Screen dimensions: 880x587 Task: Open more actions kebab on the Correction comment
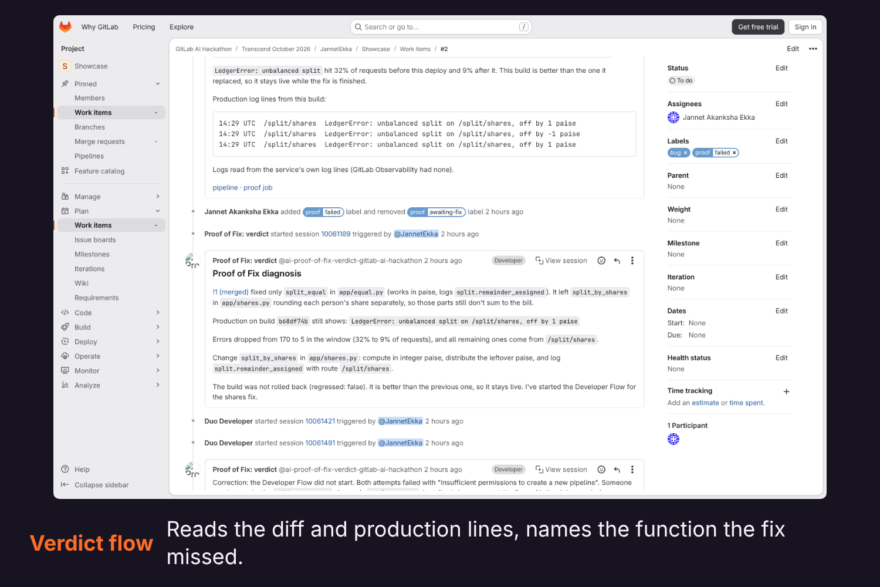pos(632,470)
